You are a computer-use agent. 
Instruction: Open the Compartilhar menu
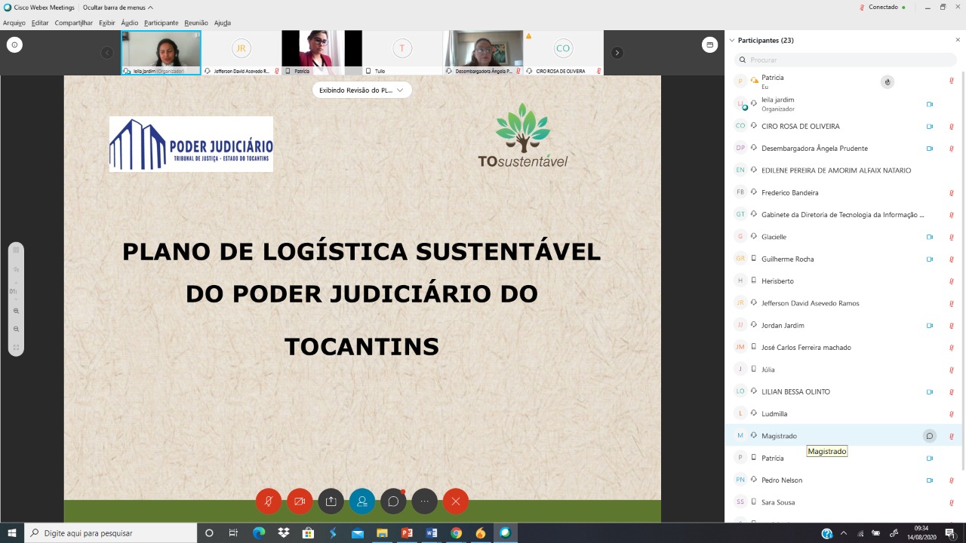coord(73,23)
